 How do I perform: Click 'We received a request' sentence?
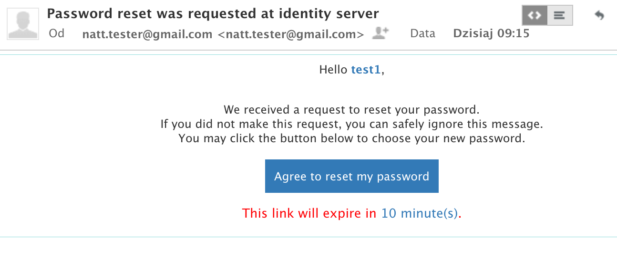(x=352, y=110)
